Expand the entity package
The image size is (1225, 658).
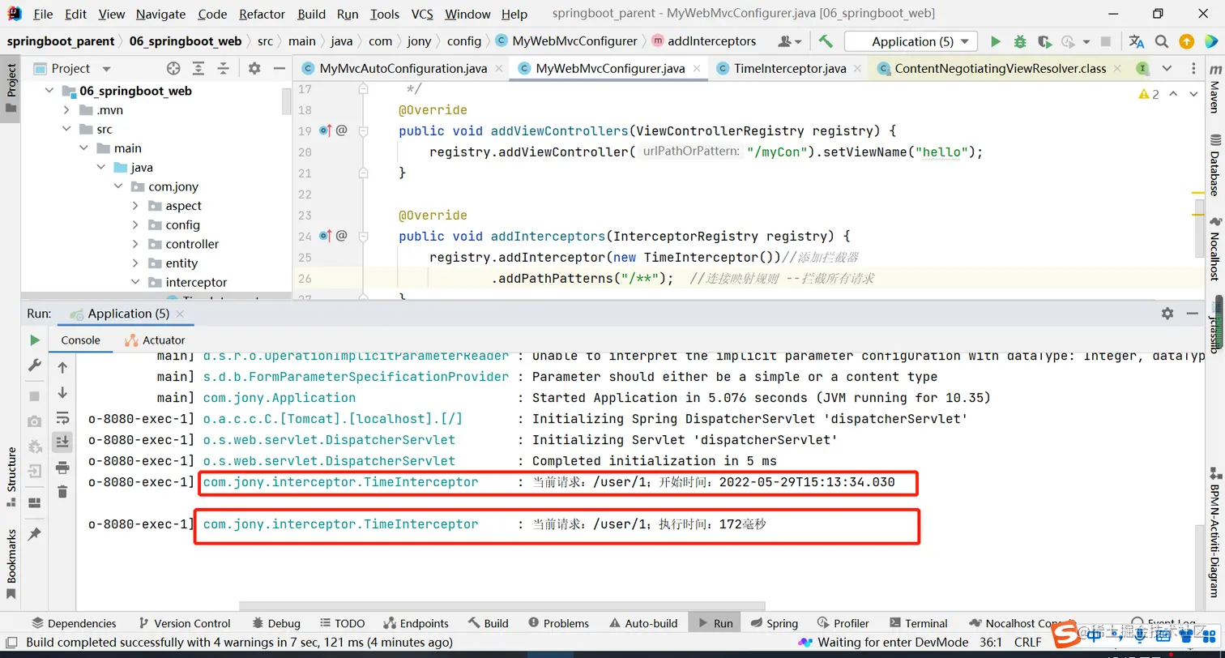coord(135,263)
